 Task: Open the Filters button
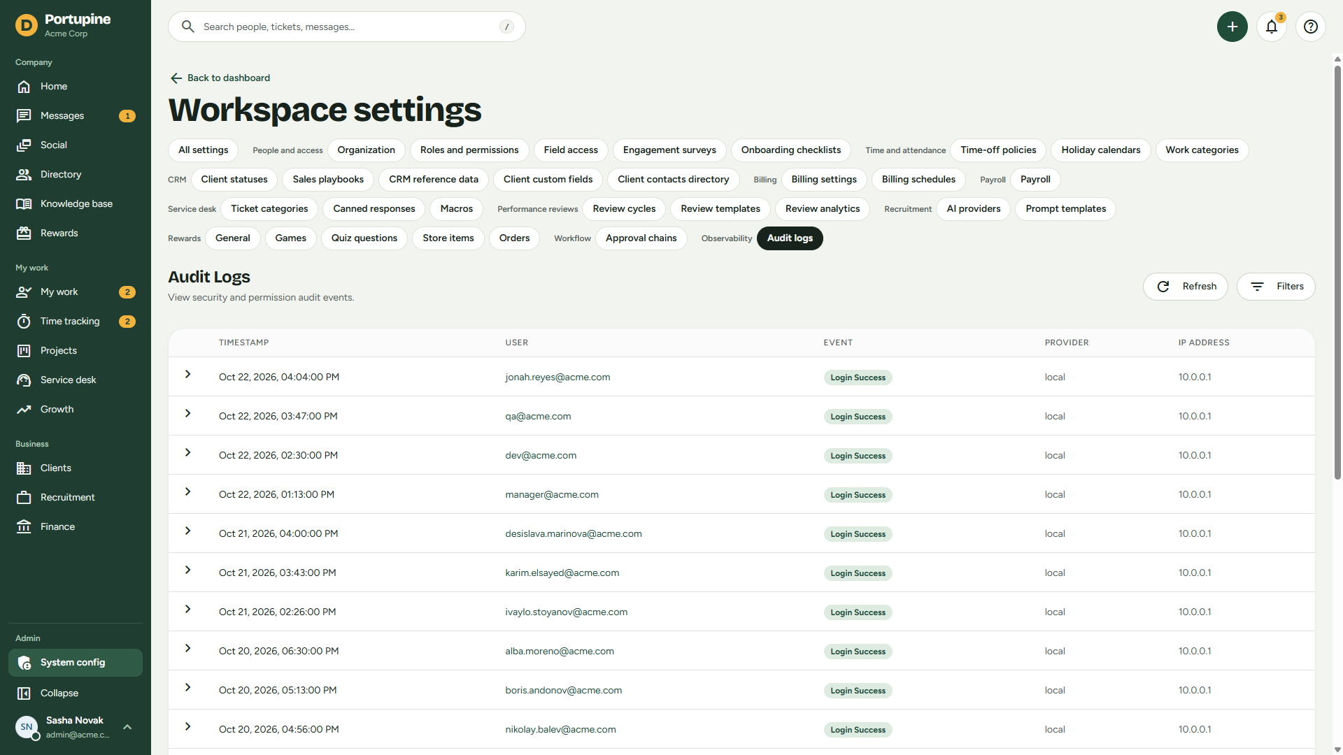[x=1276, y=287]
